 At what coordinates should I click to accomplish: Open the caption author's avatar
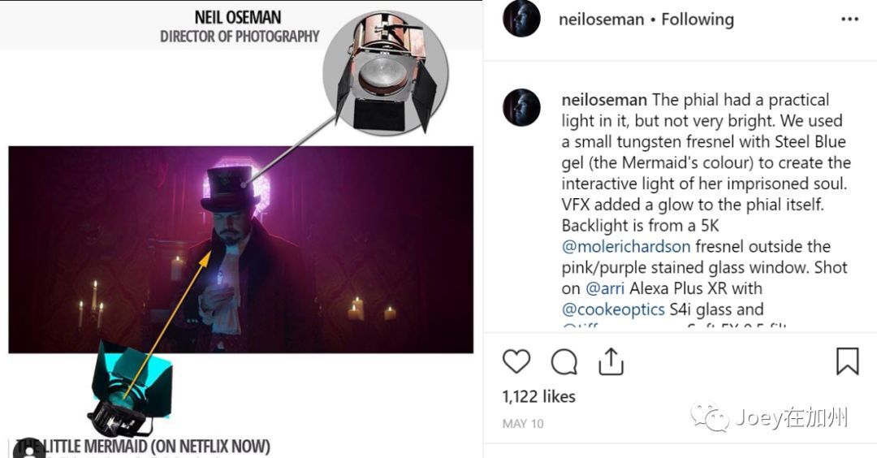[521, 107]
